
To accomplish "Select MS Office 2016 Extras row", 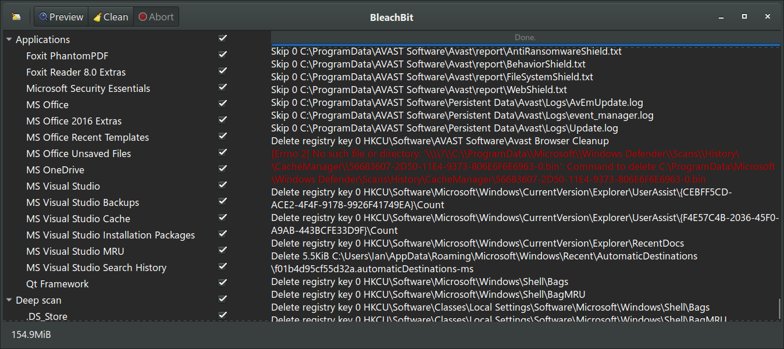I will 74,121.
